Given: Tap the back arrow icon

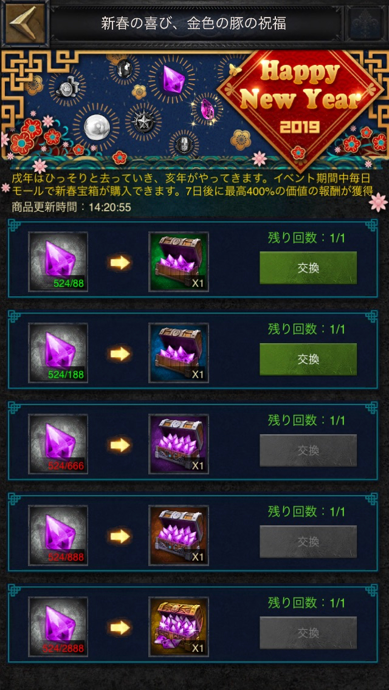Looking at the screenshot, I should tap(25, 23).
